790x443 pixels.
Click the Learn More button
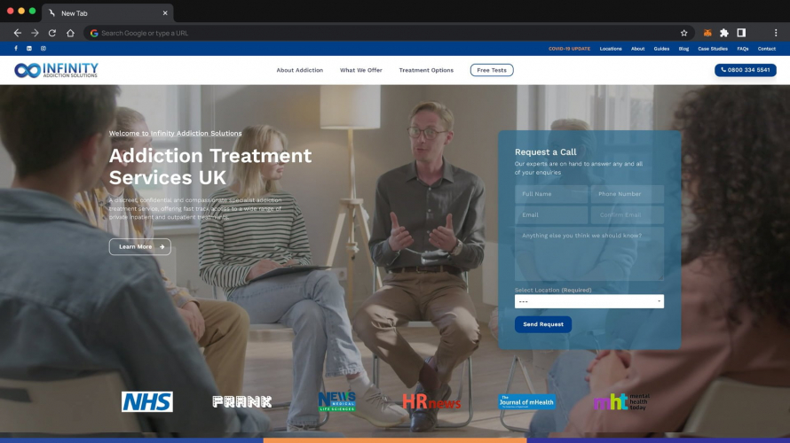[x=140, y=247]
